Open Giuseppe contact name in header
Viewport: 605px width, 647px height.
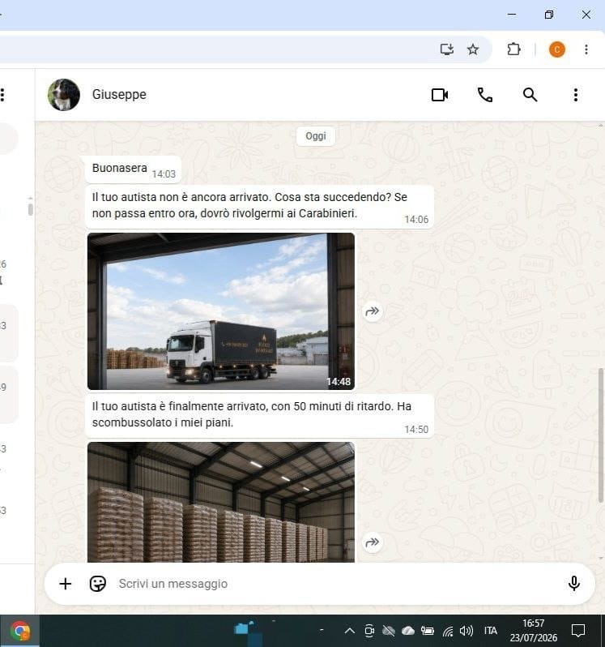[119, 95]
